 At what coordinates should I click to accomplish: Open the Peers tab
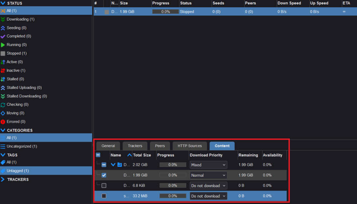tap(160, 146)
